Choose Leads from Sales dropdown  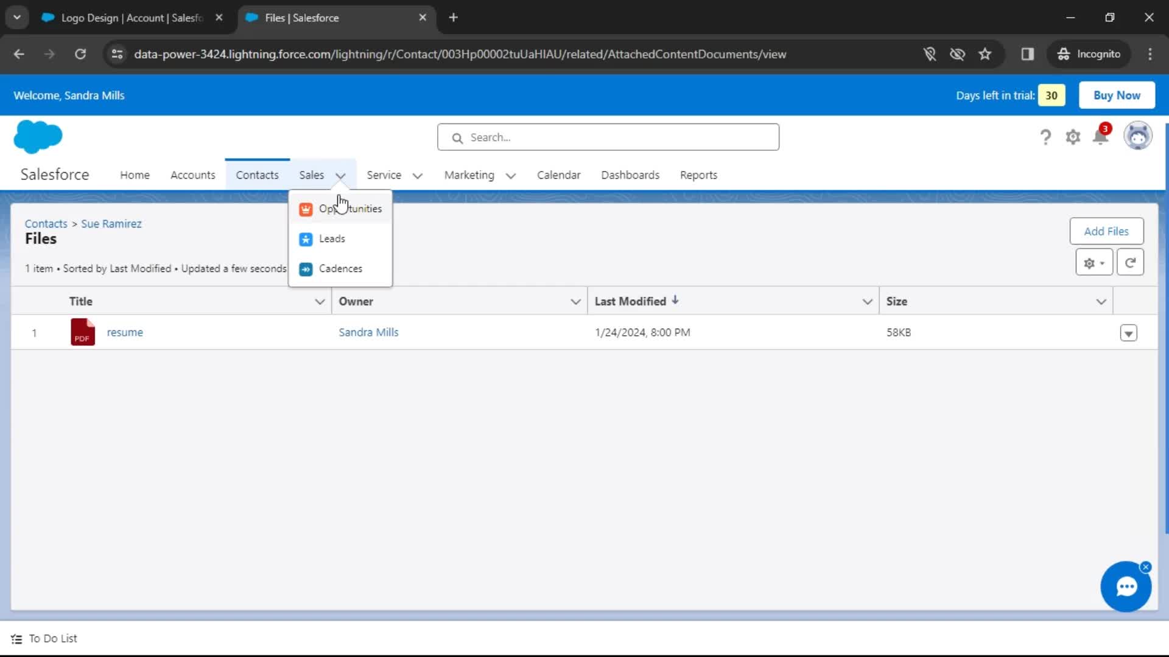coord(340,239)
